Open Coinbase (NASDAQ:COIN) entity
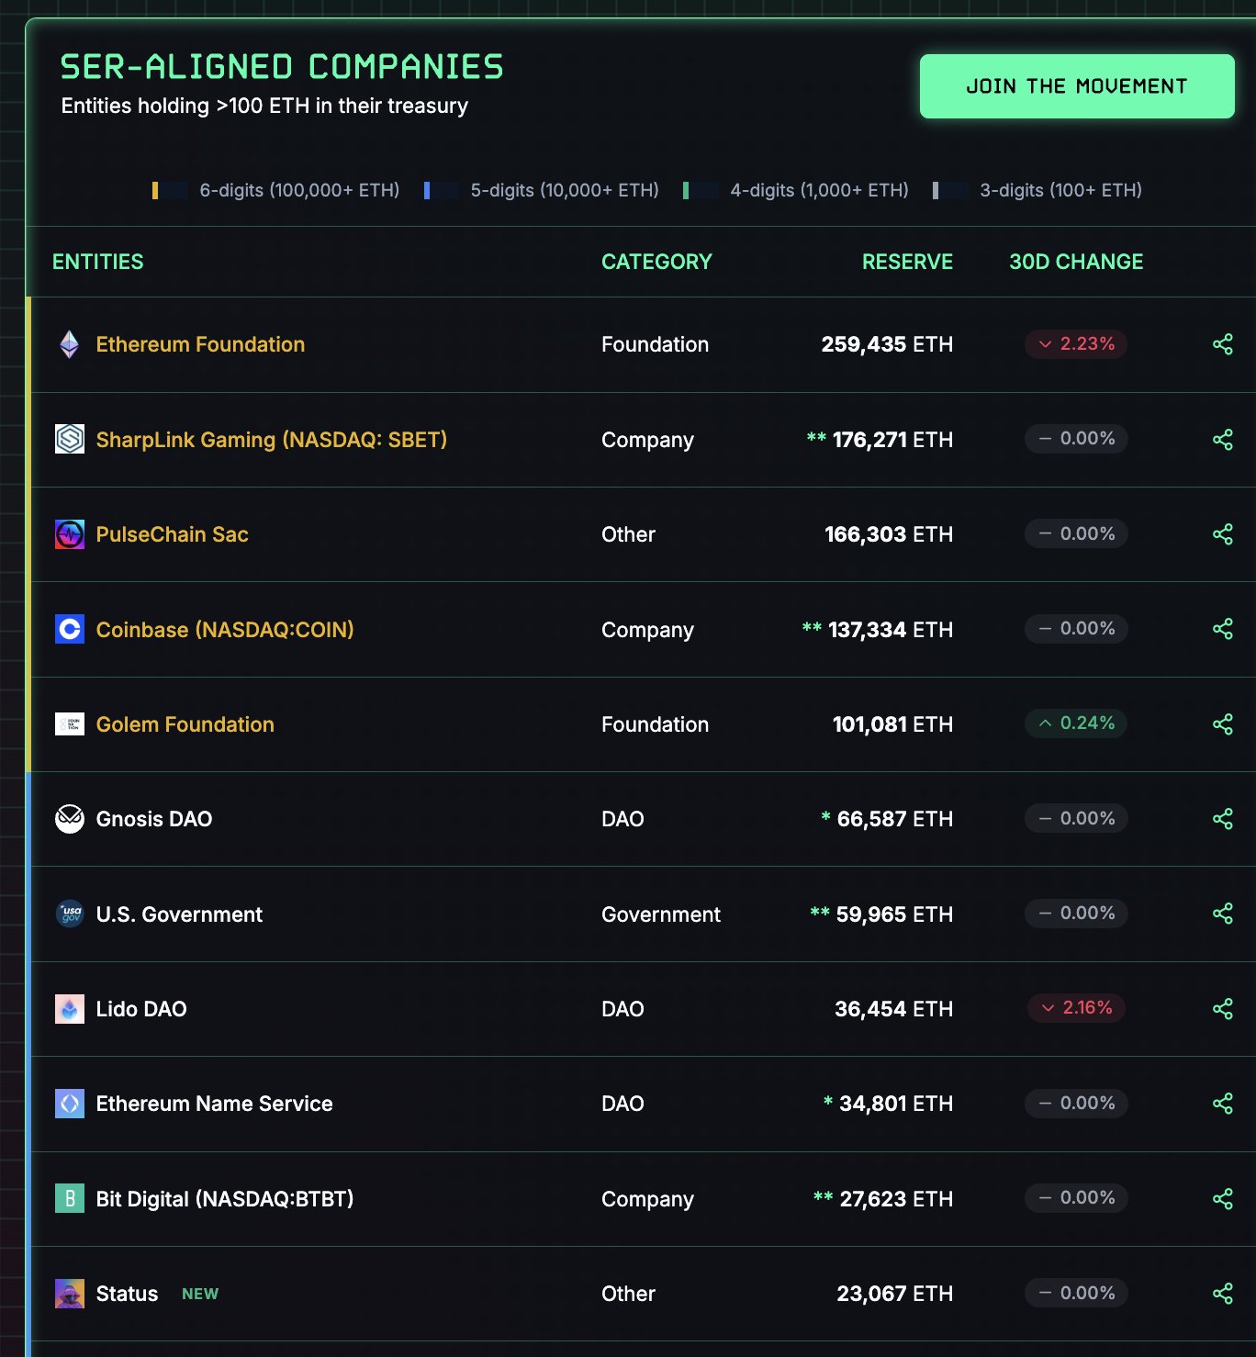Image resolution: width=1256 pixels, height=1357 pixels. pyautogui.click(x=225, y=630)
